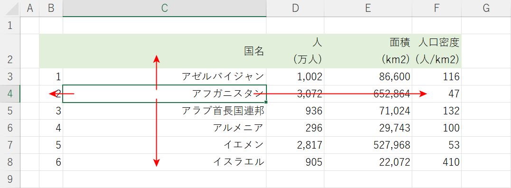Click the index cell 4 in column B
Image resolution: width=511 pixels, height=188 pixels.
point(51,128)
